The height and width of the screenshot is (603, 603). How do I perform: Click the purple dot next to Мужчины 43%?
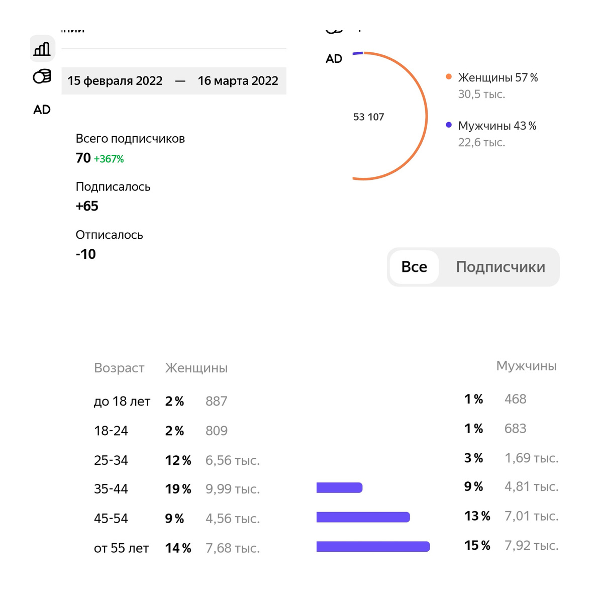449,125
